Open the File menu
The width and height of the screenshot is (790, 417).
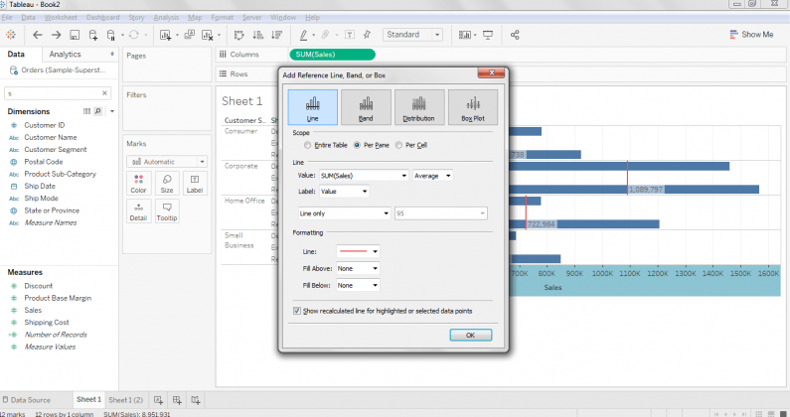point(7,17)
